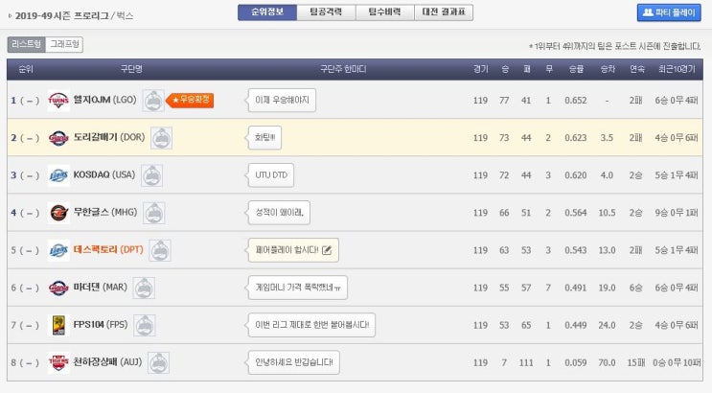Click the 성적이 왜이래 speech bubble
The height and width of the screenshot is (393, 712).
tap(279, 213)
